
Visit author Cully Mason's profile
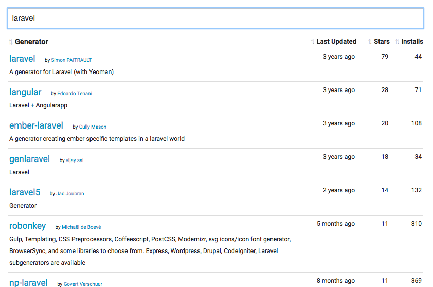click(93, 127)
